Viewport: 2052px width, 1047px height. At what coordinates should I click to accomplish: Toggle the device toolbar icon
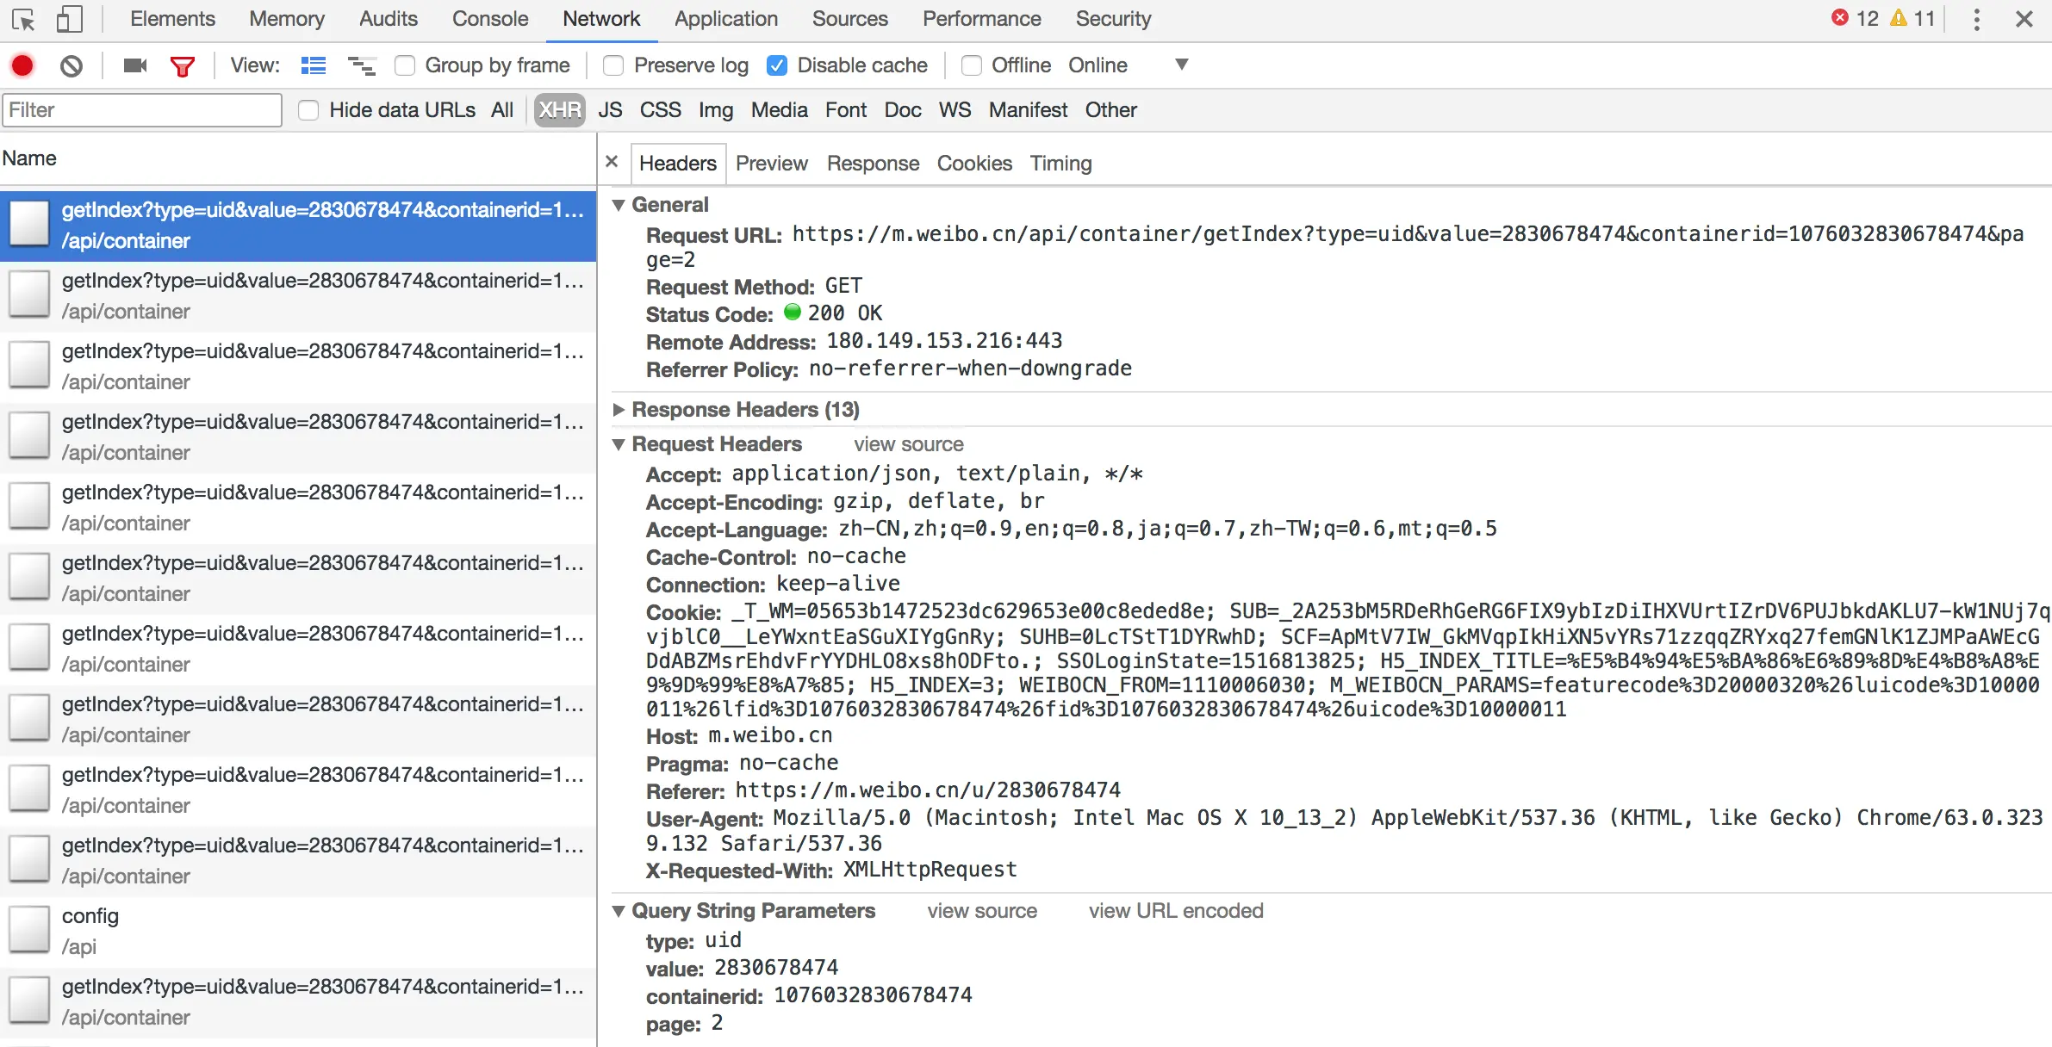69,19
